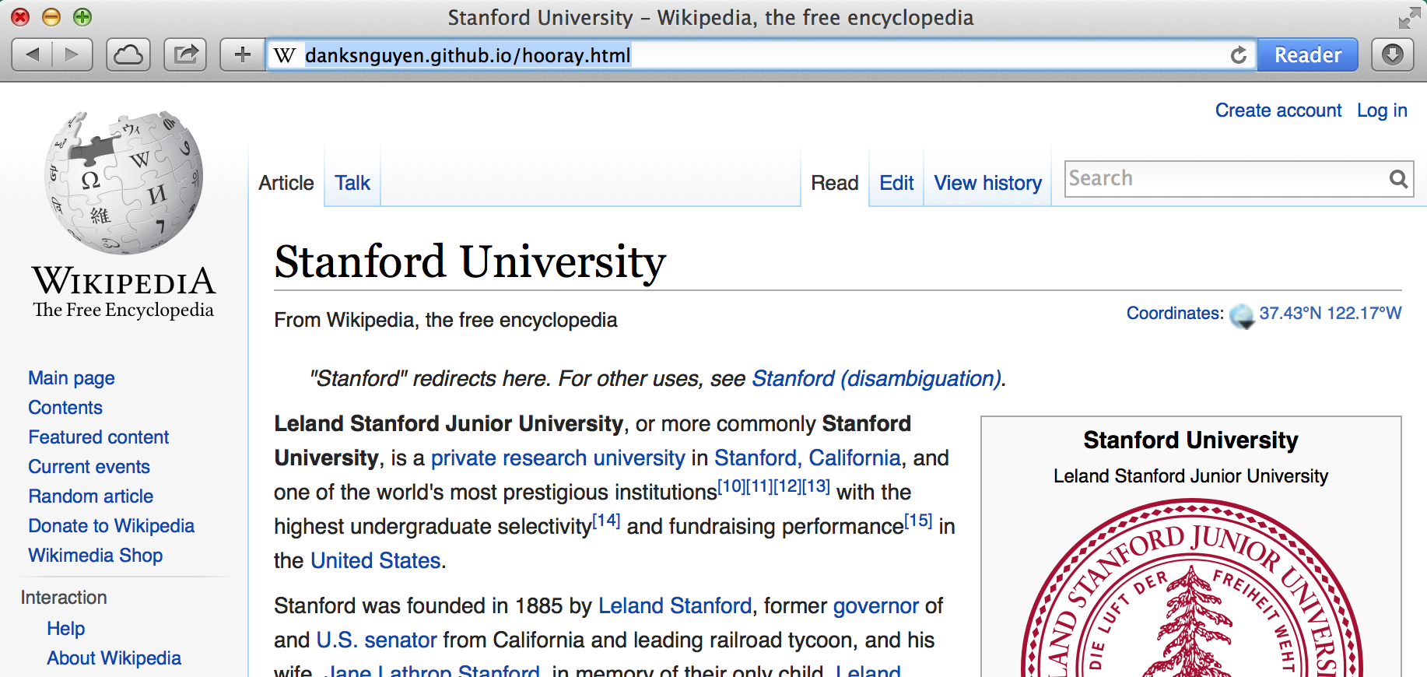Screen dimensions: 1427x677
Task: Load a Random article
Action: [x=91, y=496]
